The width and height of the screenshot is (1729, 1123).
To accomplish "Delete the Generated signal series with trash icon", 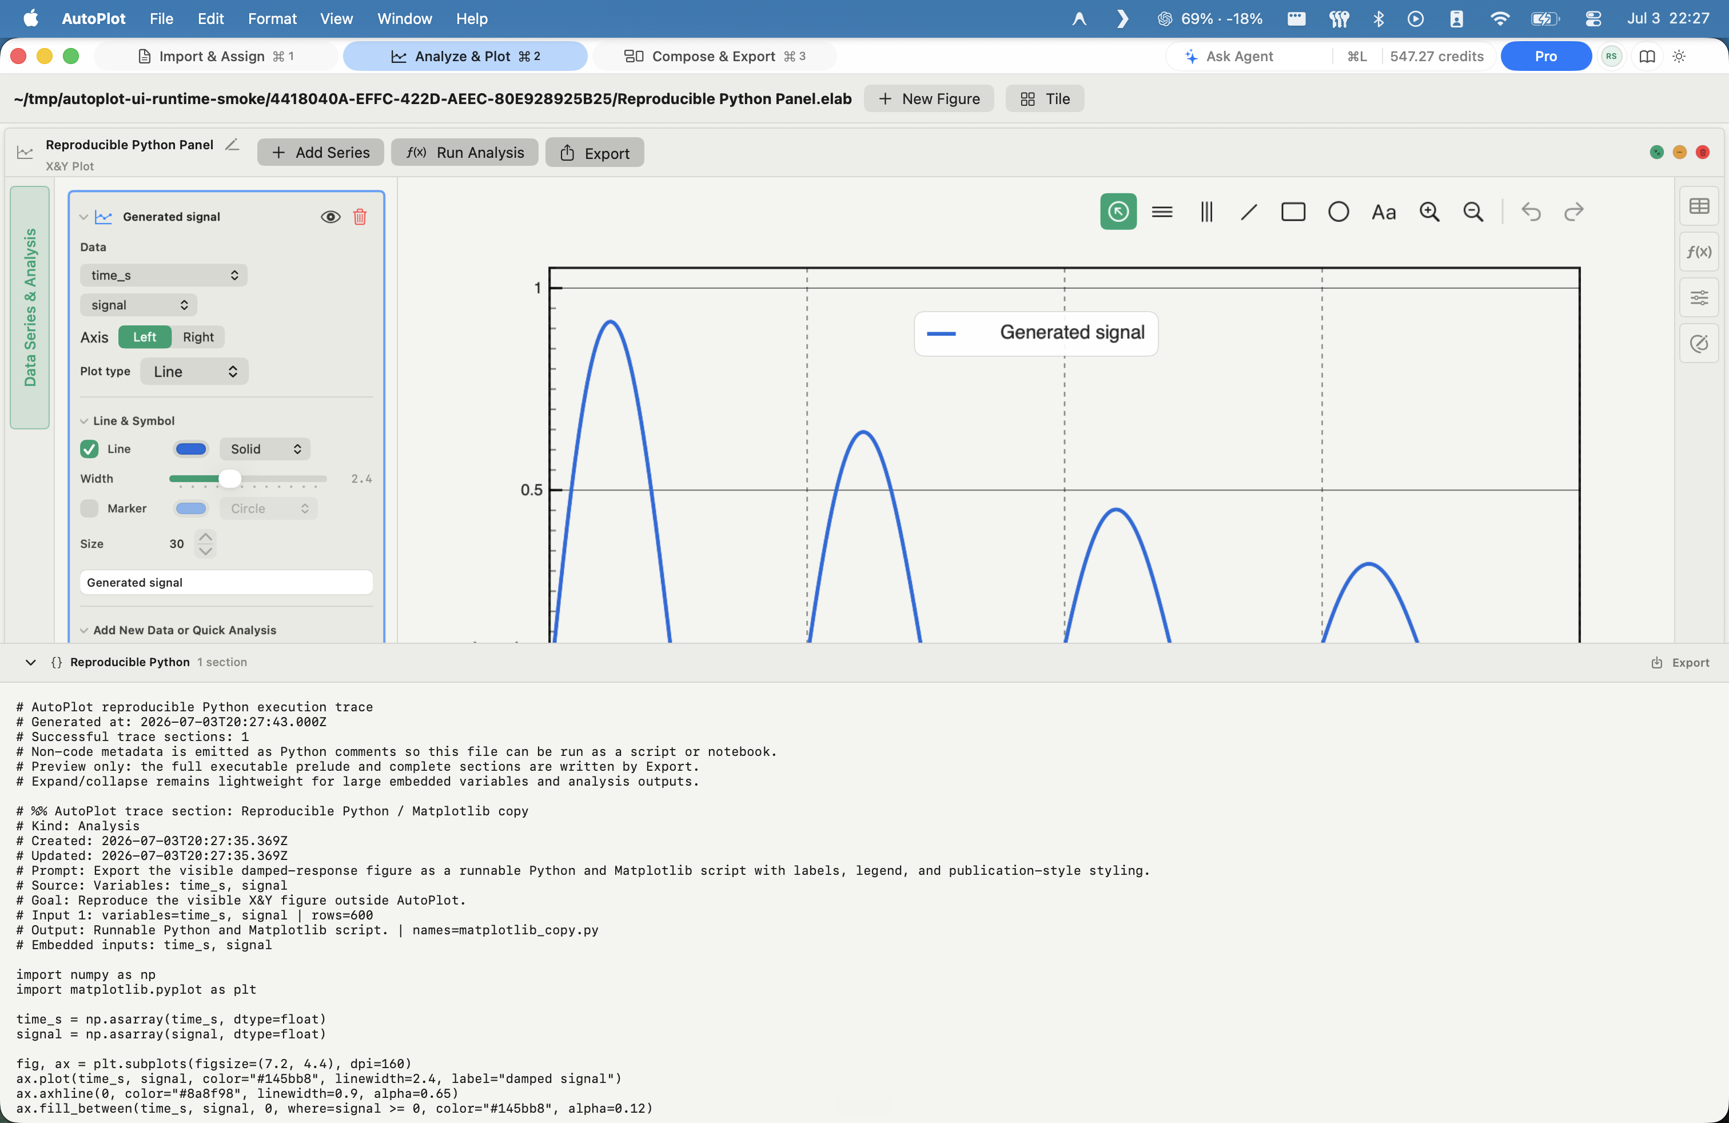I will [x=360, y=217].
